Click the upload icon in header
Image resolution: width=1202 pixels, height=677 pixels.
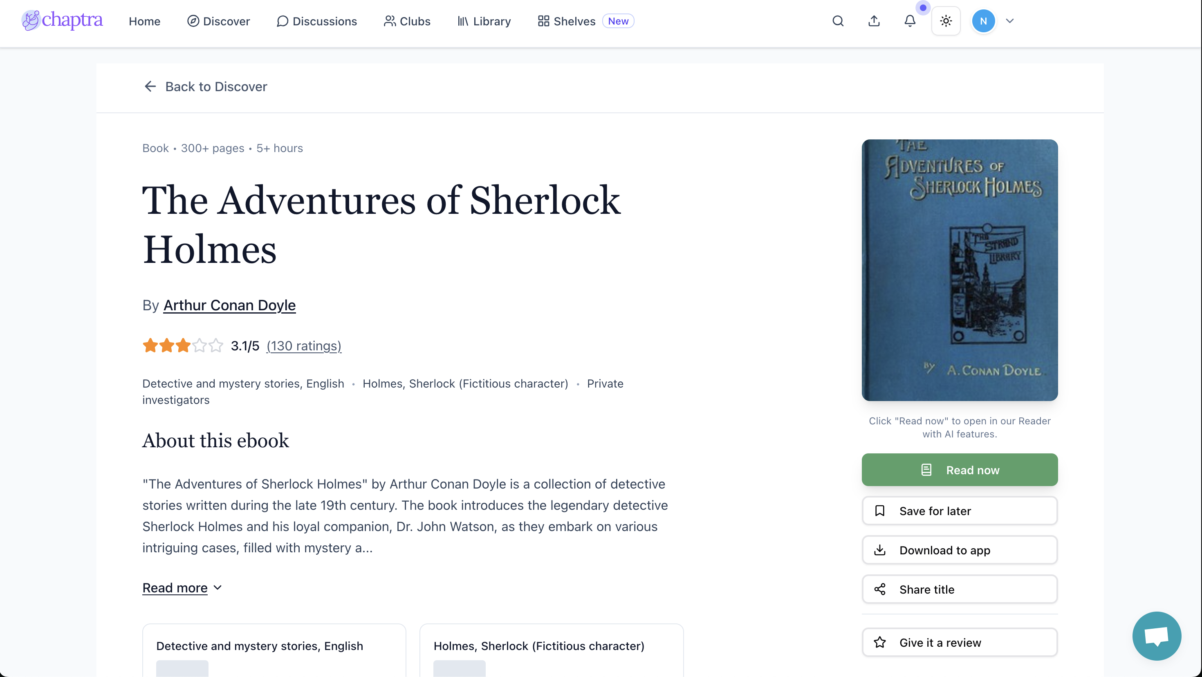[874, 21]
